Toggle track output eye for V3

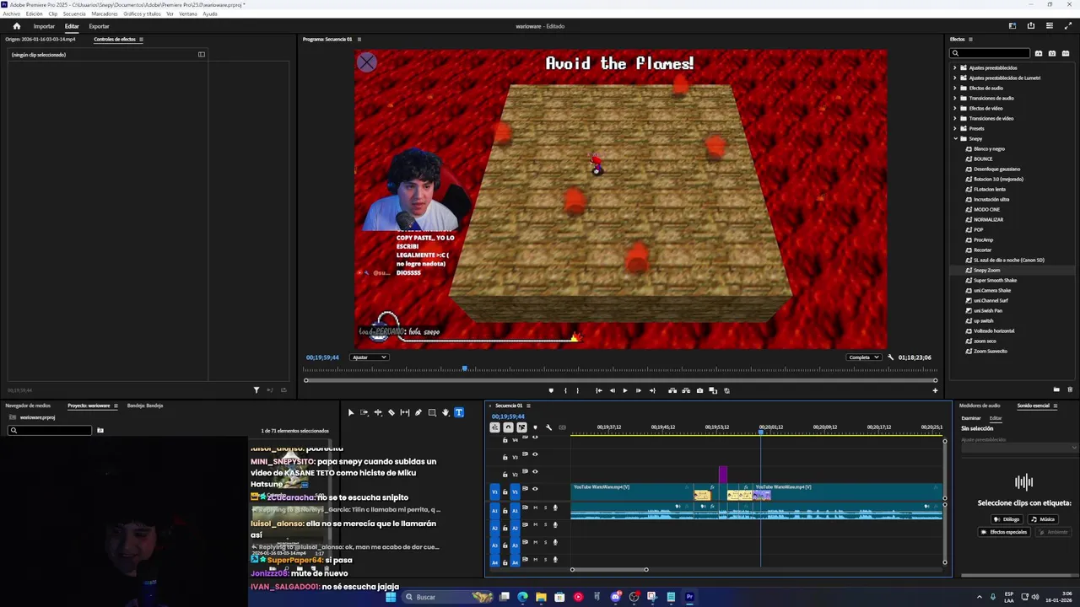click(535, 454)
